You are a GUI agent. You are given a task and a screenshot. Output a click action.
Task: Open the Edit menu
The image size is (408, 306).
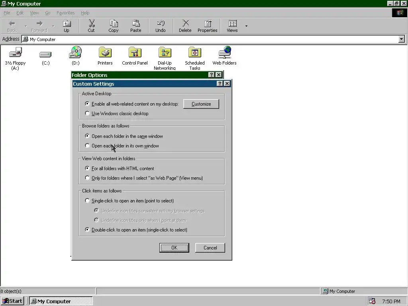pyautogui.click(x=20, y=13)
